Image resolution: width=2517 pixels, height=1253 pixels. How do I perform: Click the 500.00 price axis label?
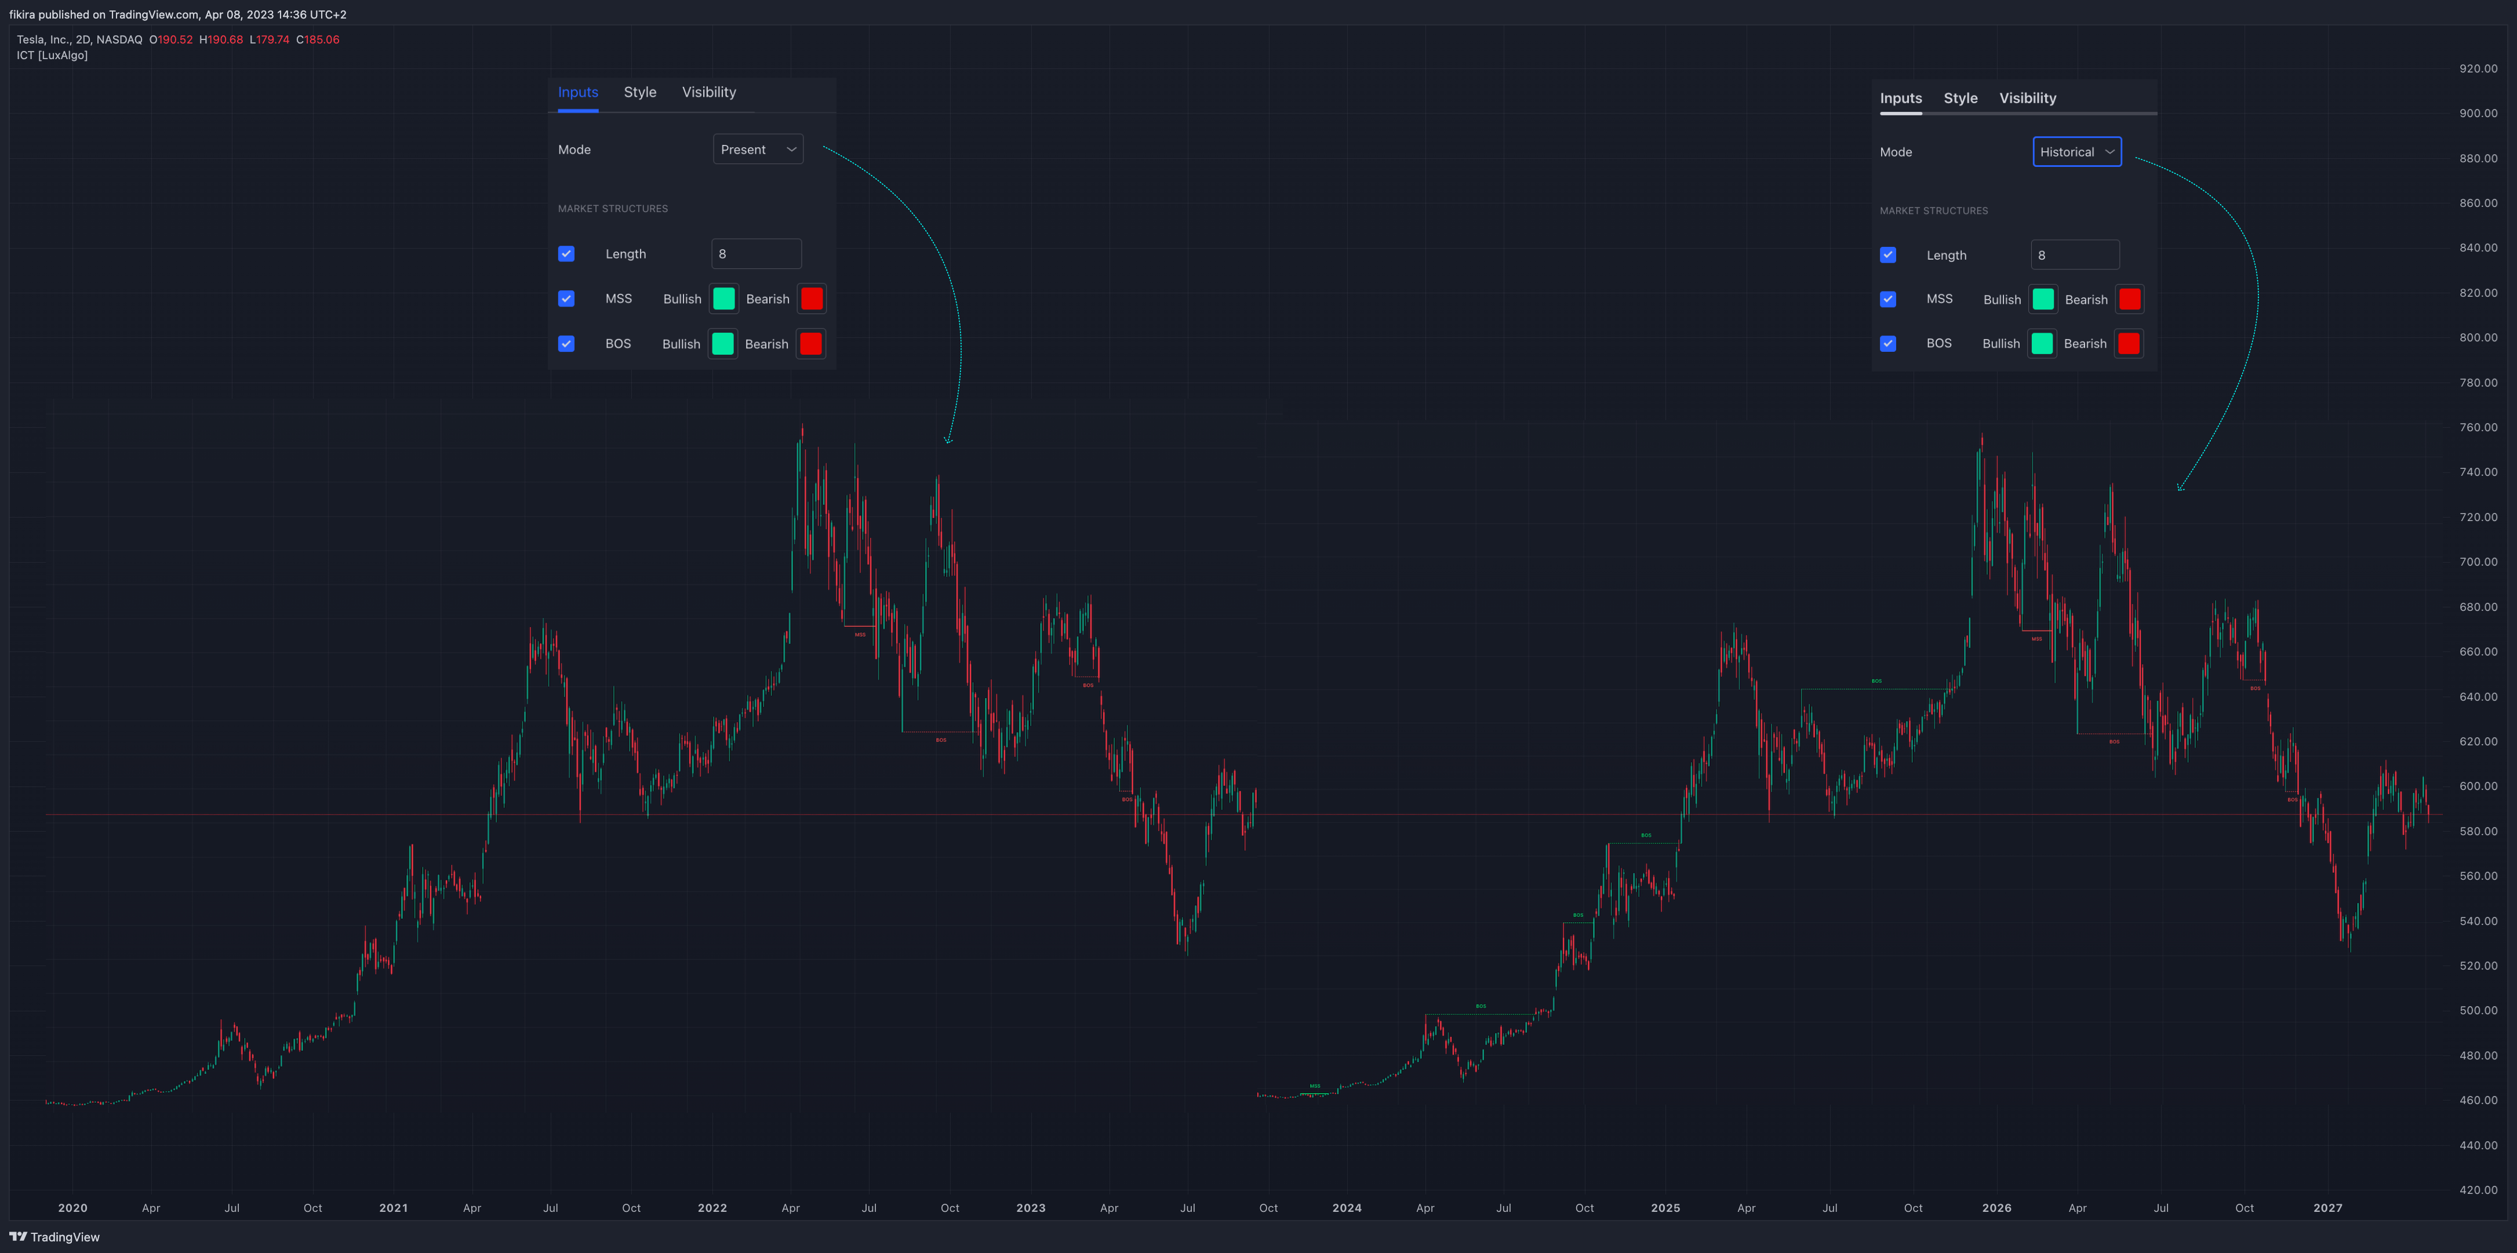pyautogui.click(x=2478, y=1011)
